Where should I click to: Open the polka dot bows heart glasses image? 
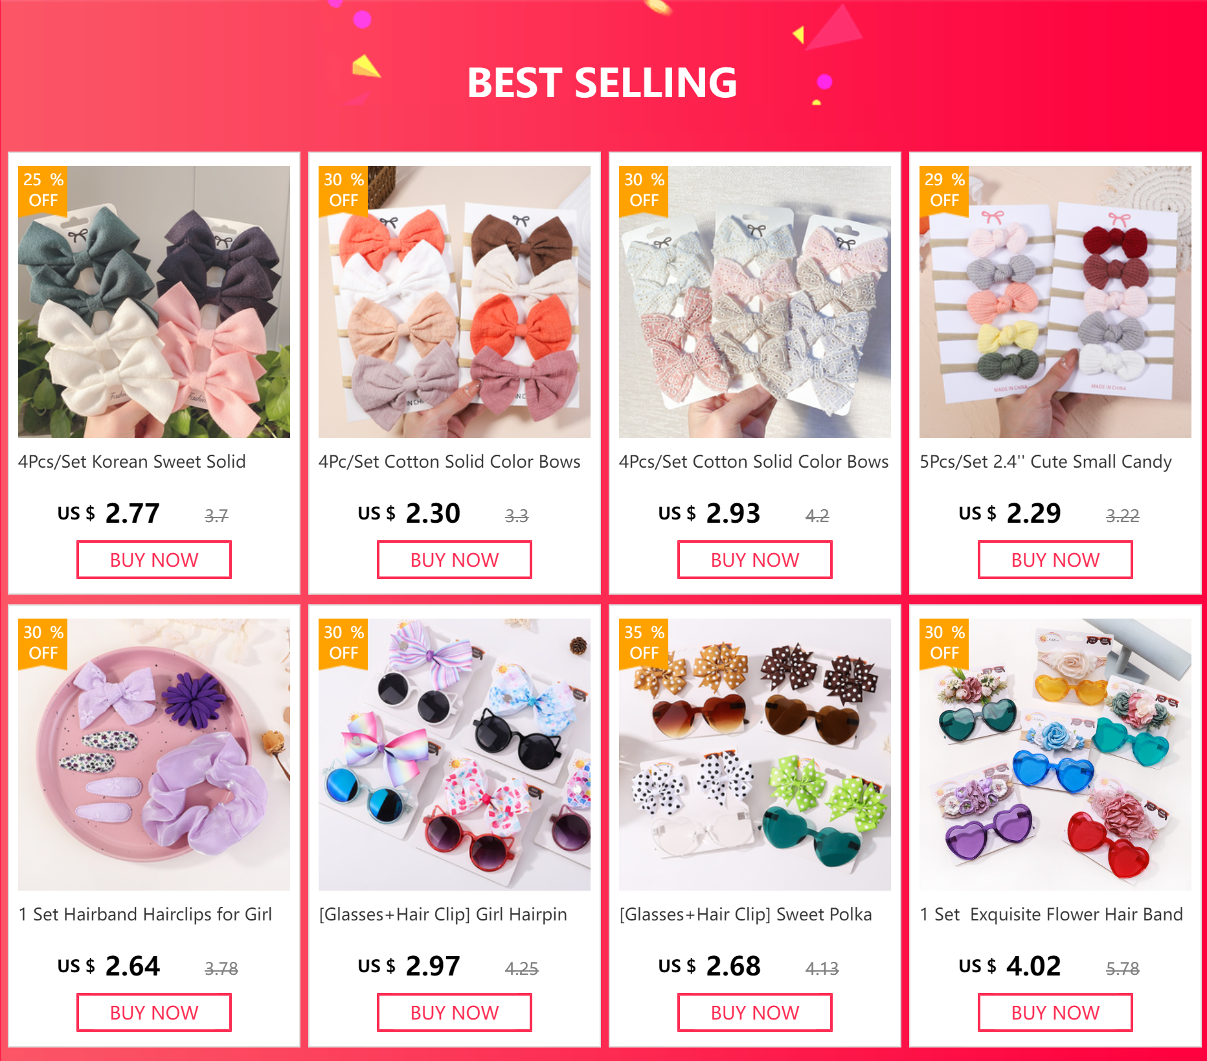[755, 755]
